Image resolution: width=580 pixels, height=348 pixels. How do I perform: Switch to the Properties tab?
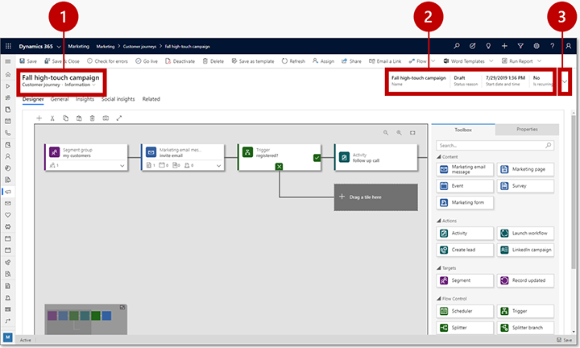[x=526, y=129]
